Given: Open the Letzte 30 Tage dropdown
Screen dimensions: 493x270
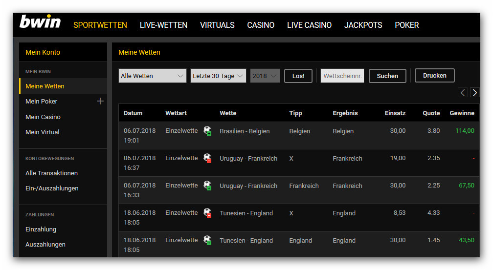Looking at the screenshot, I should (218, 76).
